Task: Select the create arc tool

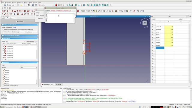Action: pyautogui.click(x=7, y=14)
